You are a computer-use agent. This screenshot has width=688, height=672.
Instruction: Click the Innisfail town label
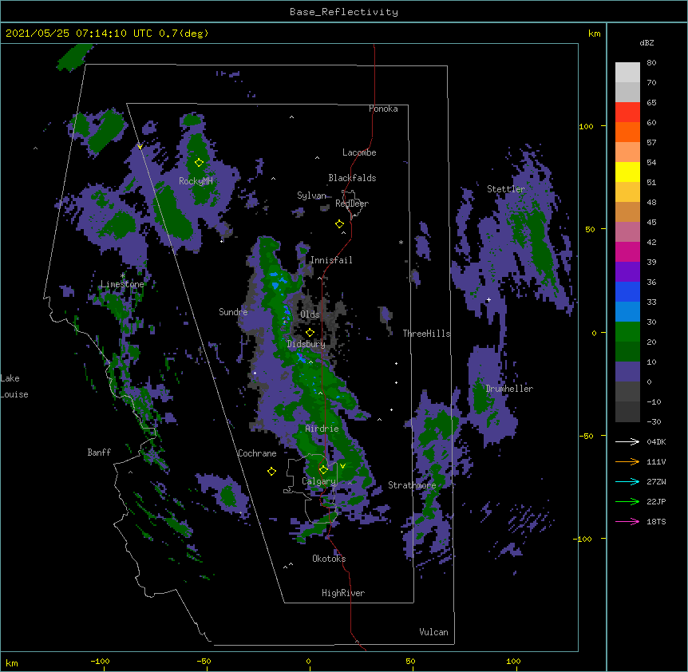click(331, 260)
